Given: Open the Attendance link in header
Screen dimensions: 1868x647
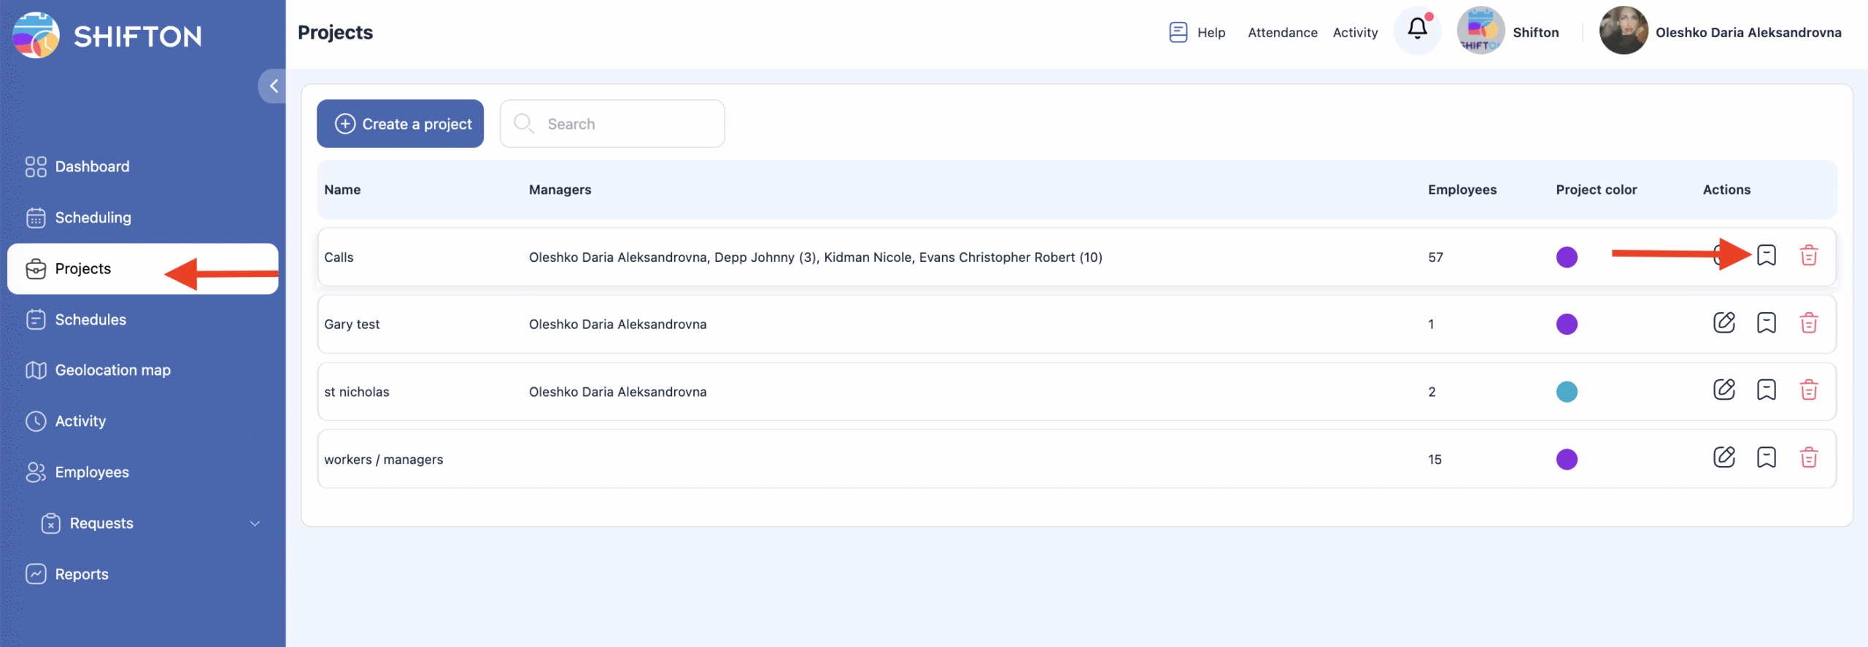Looking at the screenshot, I should [x=1282, y=33].
